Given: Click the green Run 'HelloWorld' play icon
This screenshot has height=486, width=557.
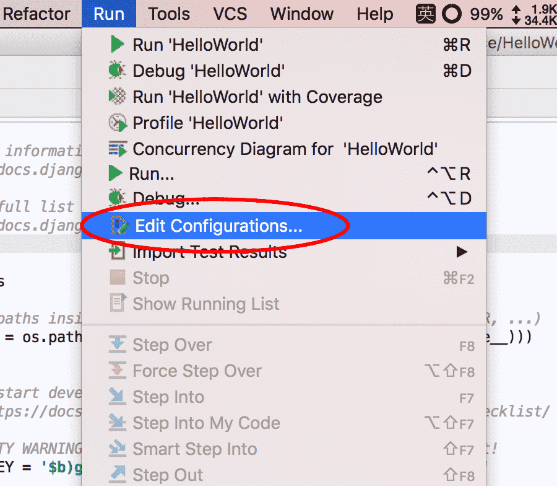Looking at the screenshot, I should coord(117,45).
